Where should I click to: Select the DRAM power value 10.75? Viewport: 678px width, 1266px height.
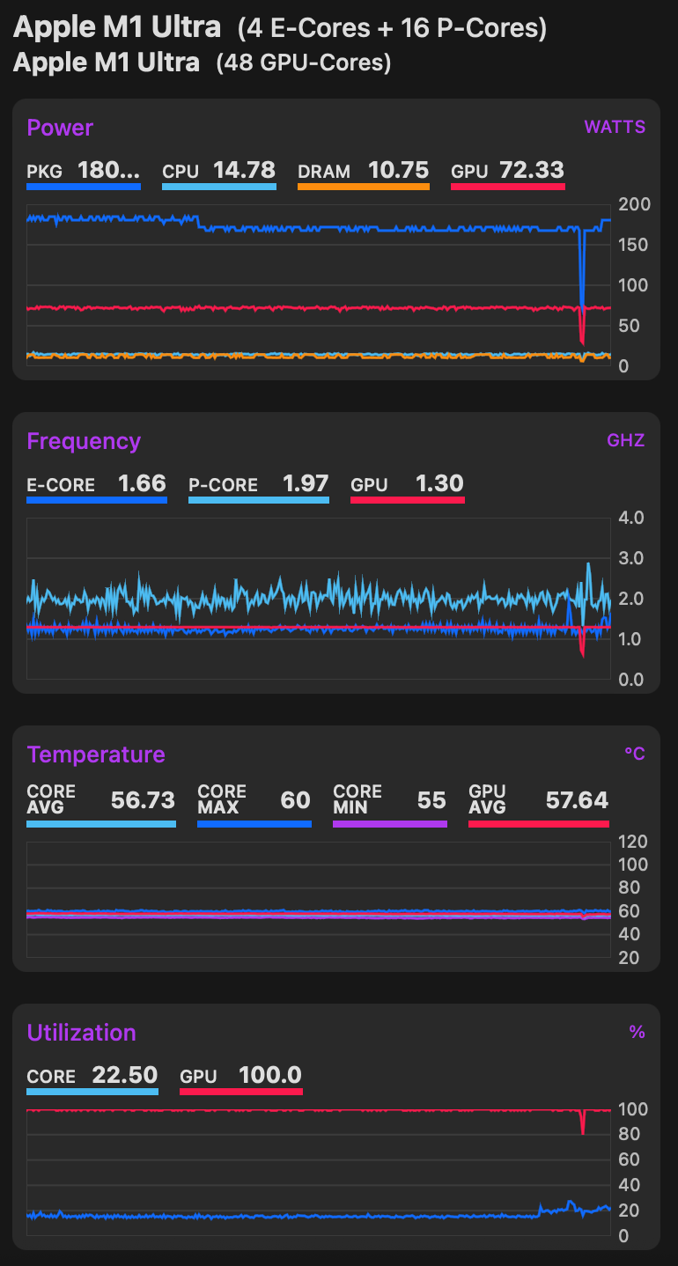point(398,170)
